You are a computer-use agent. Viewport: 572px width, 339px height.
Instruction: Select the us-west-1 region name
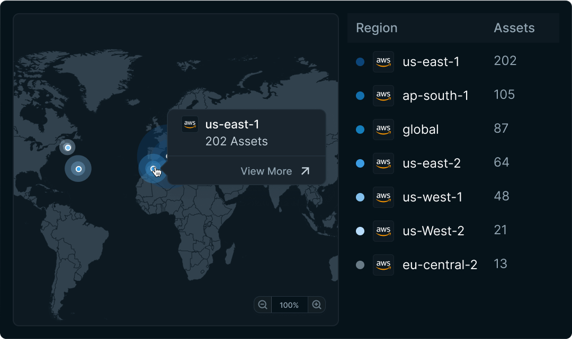pyautogui.click(x=432, y=197)
